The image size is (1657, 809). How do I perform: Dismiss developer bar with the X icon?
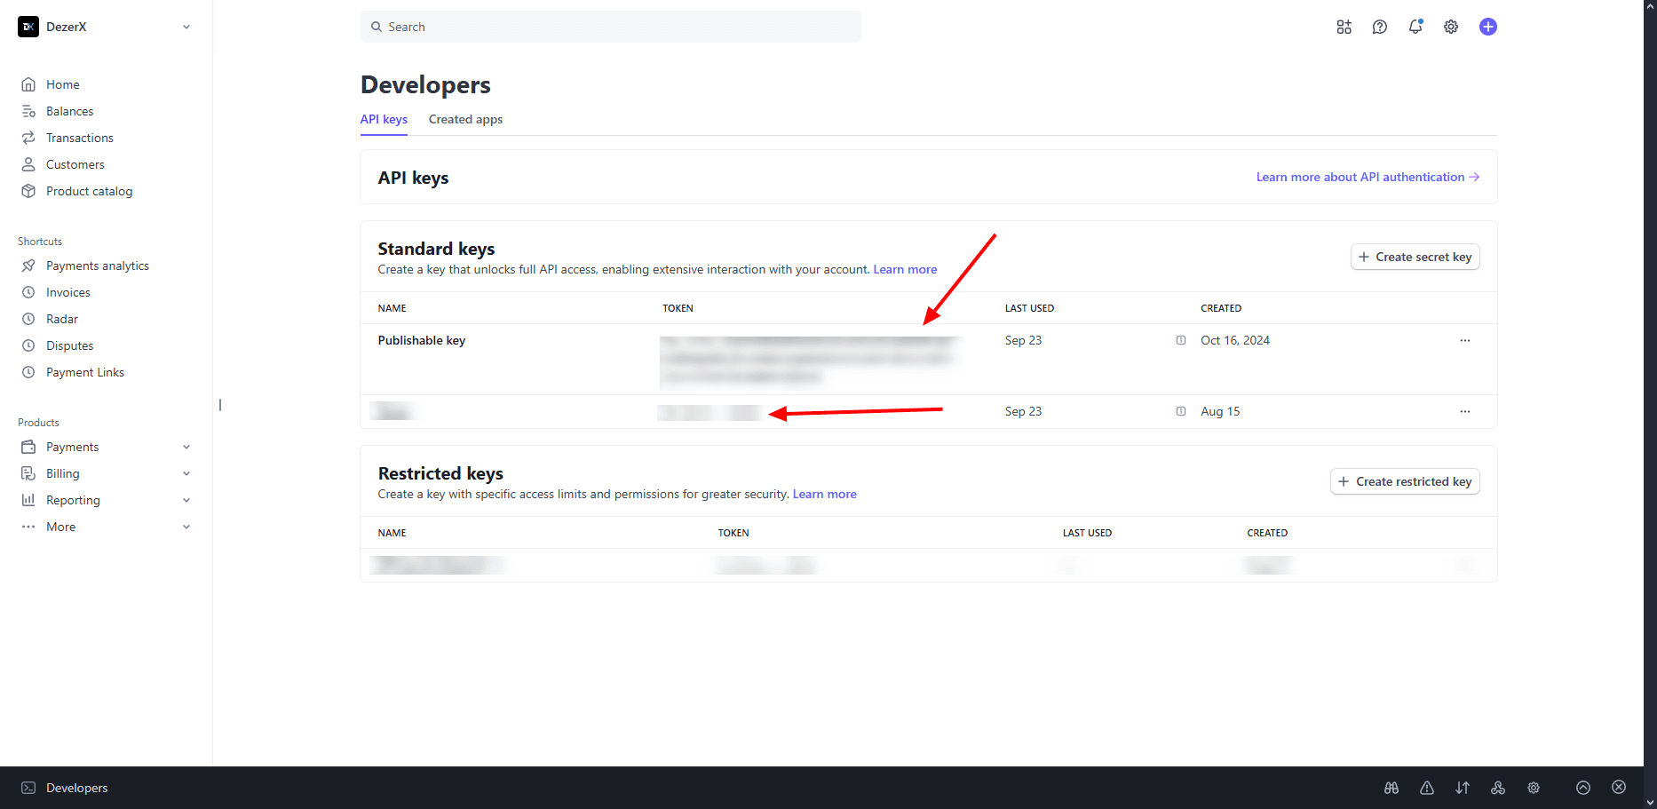pyautogui.click(x=1619, y=788)
